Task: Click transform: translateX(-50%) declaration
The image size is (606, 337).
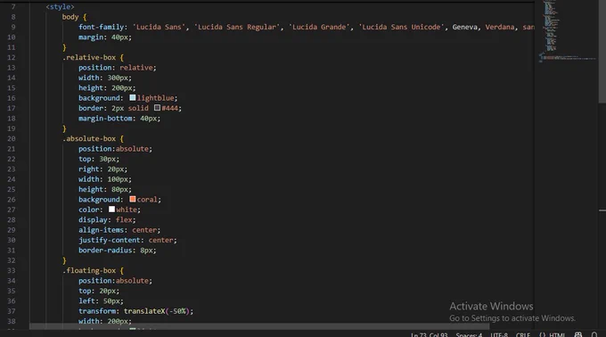Action: [x=135, y=311]
